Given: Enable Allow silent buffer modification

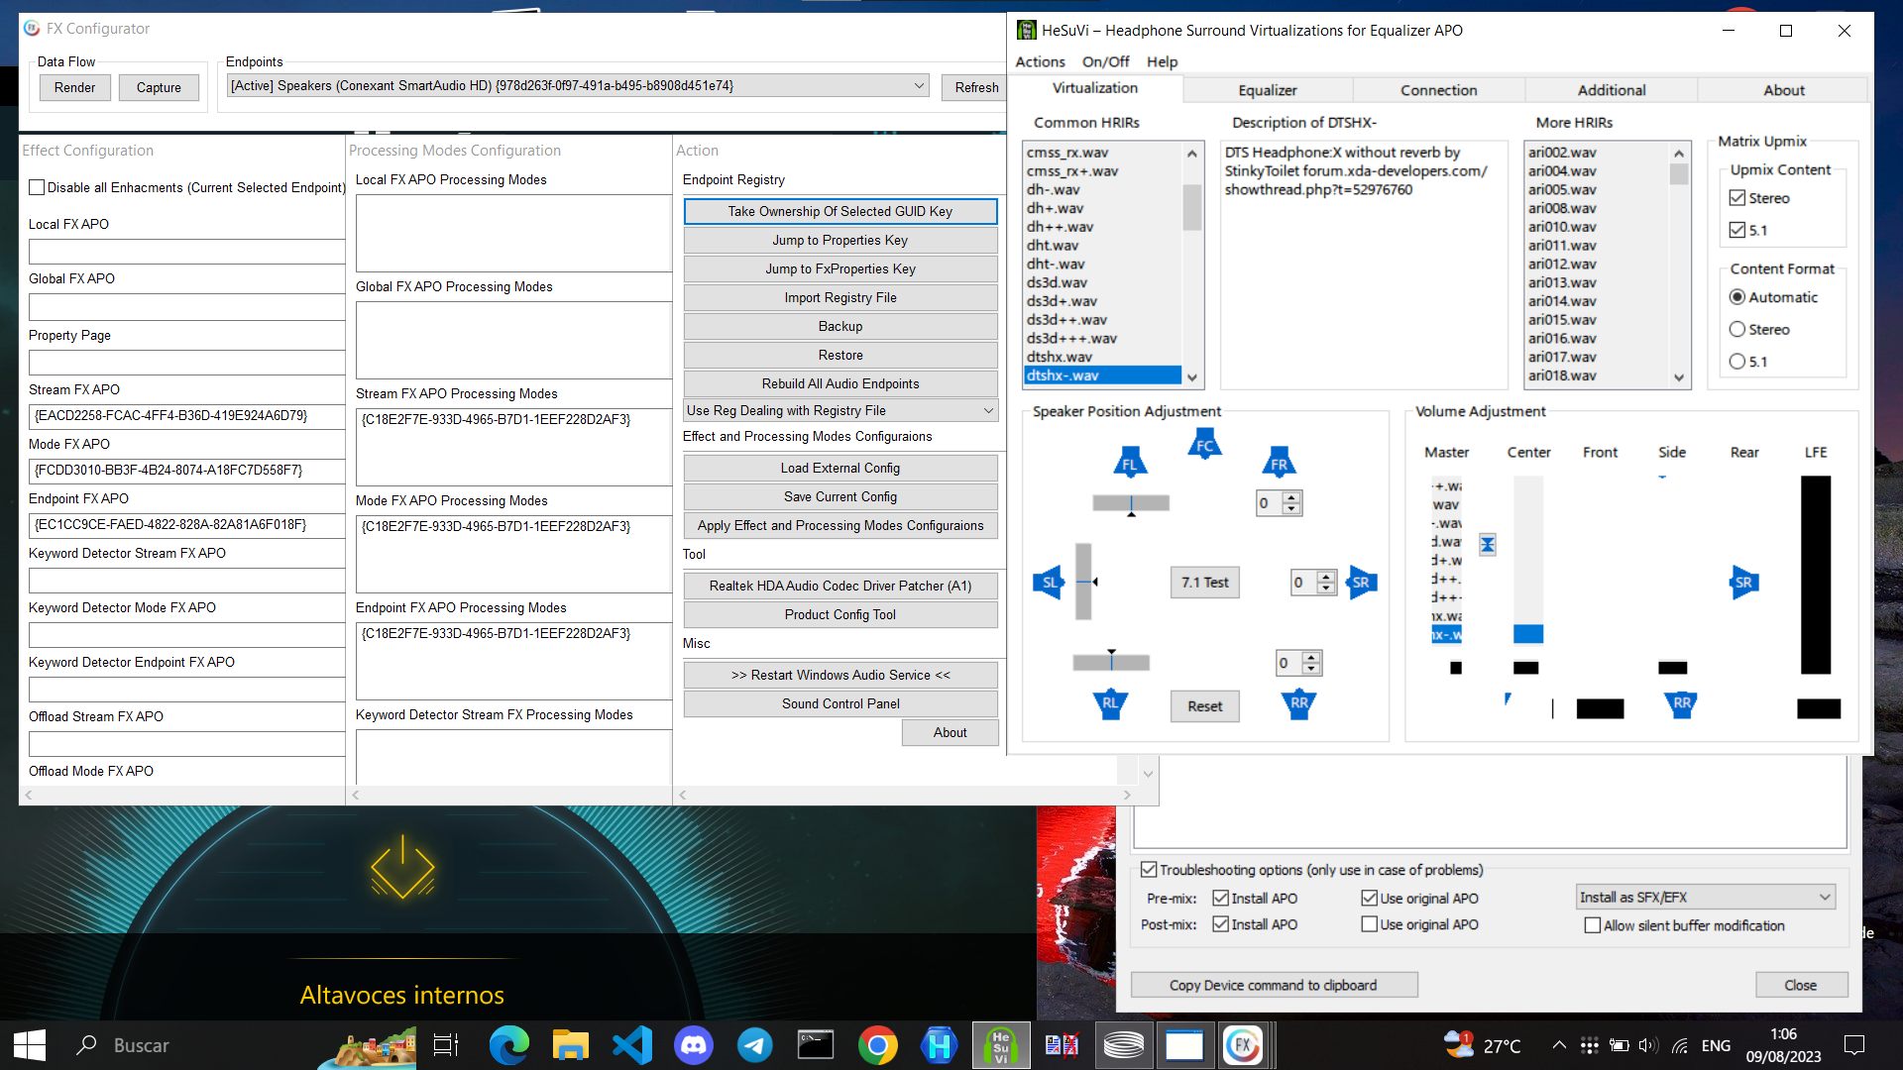Looking at the screenshot, I should 1593,925.
